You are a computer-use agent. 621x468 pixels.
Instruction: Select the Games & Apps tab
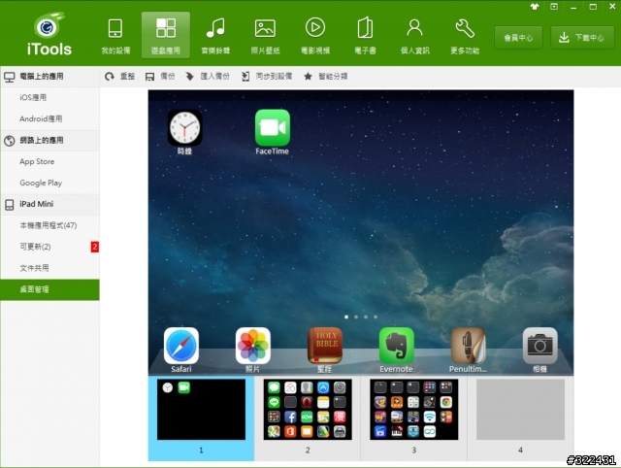click(166, 35)
